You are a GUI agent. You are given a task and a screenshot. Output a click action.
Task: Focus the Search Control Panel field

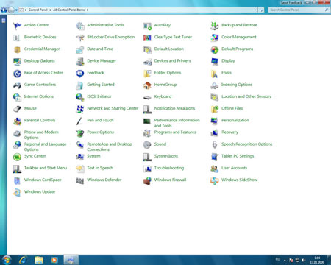pyautogui.click(x=299, y=10)
